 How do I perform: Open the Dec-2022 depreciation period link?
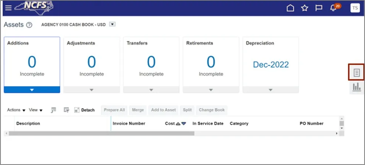coord(271,65)
